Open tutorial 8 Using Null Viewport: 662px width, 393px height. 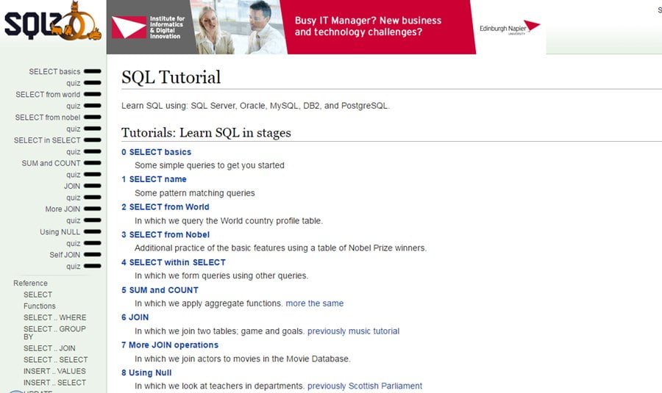coord(146,372)
